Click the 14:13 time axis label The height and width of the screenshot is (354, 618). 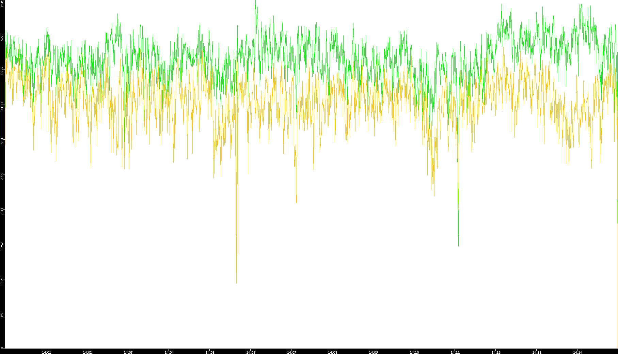(537, 352)
